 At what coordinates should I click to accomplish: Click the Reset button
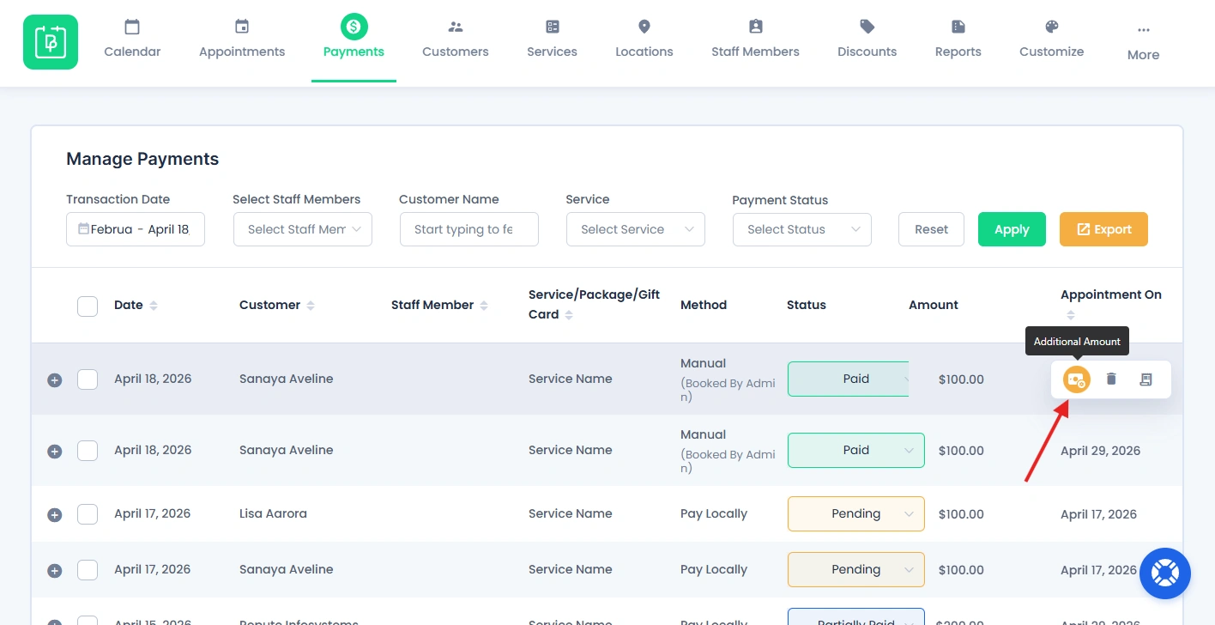tap(931, 229)
